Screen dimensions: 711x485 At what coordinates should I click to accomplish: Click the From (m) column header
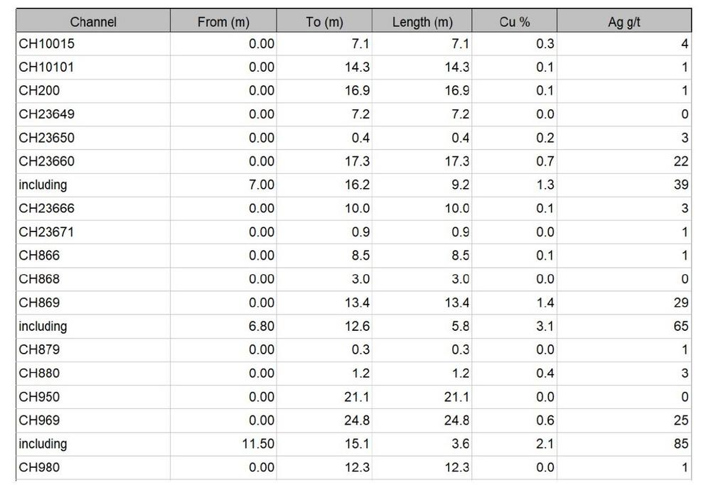click(x=223, y=21)
